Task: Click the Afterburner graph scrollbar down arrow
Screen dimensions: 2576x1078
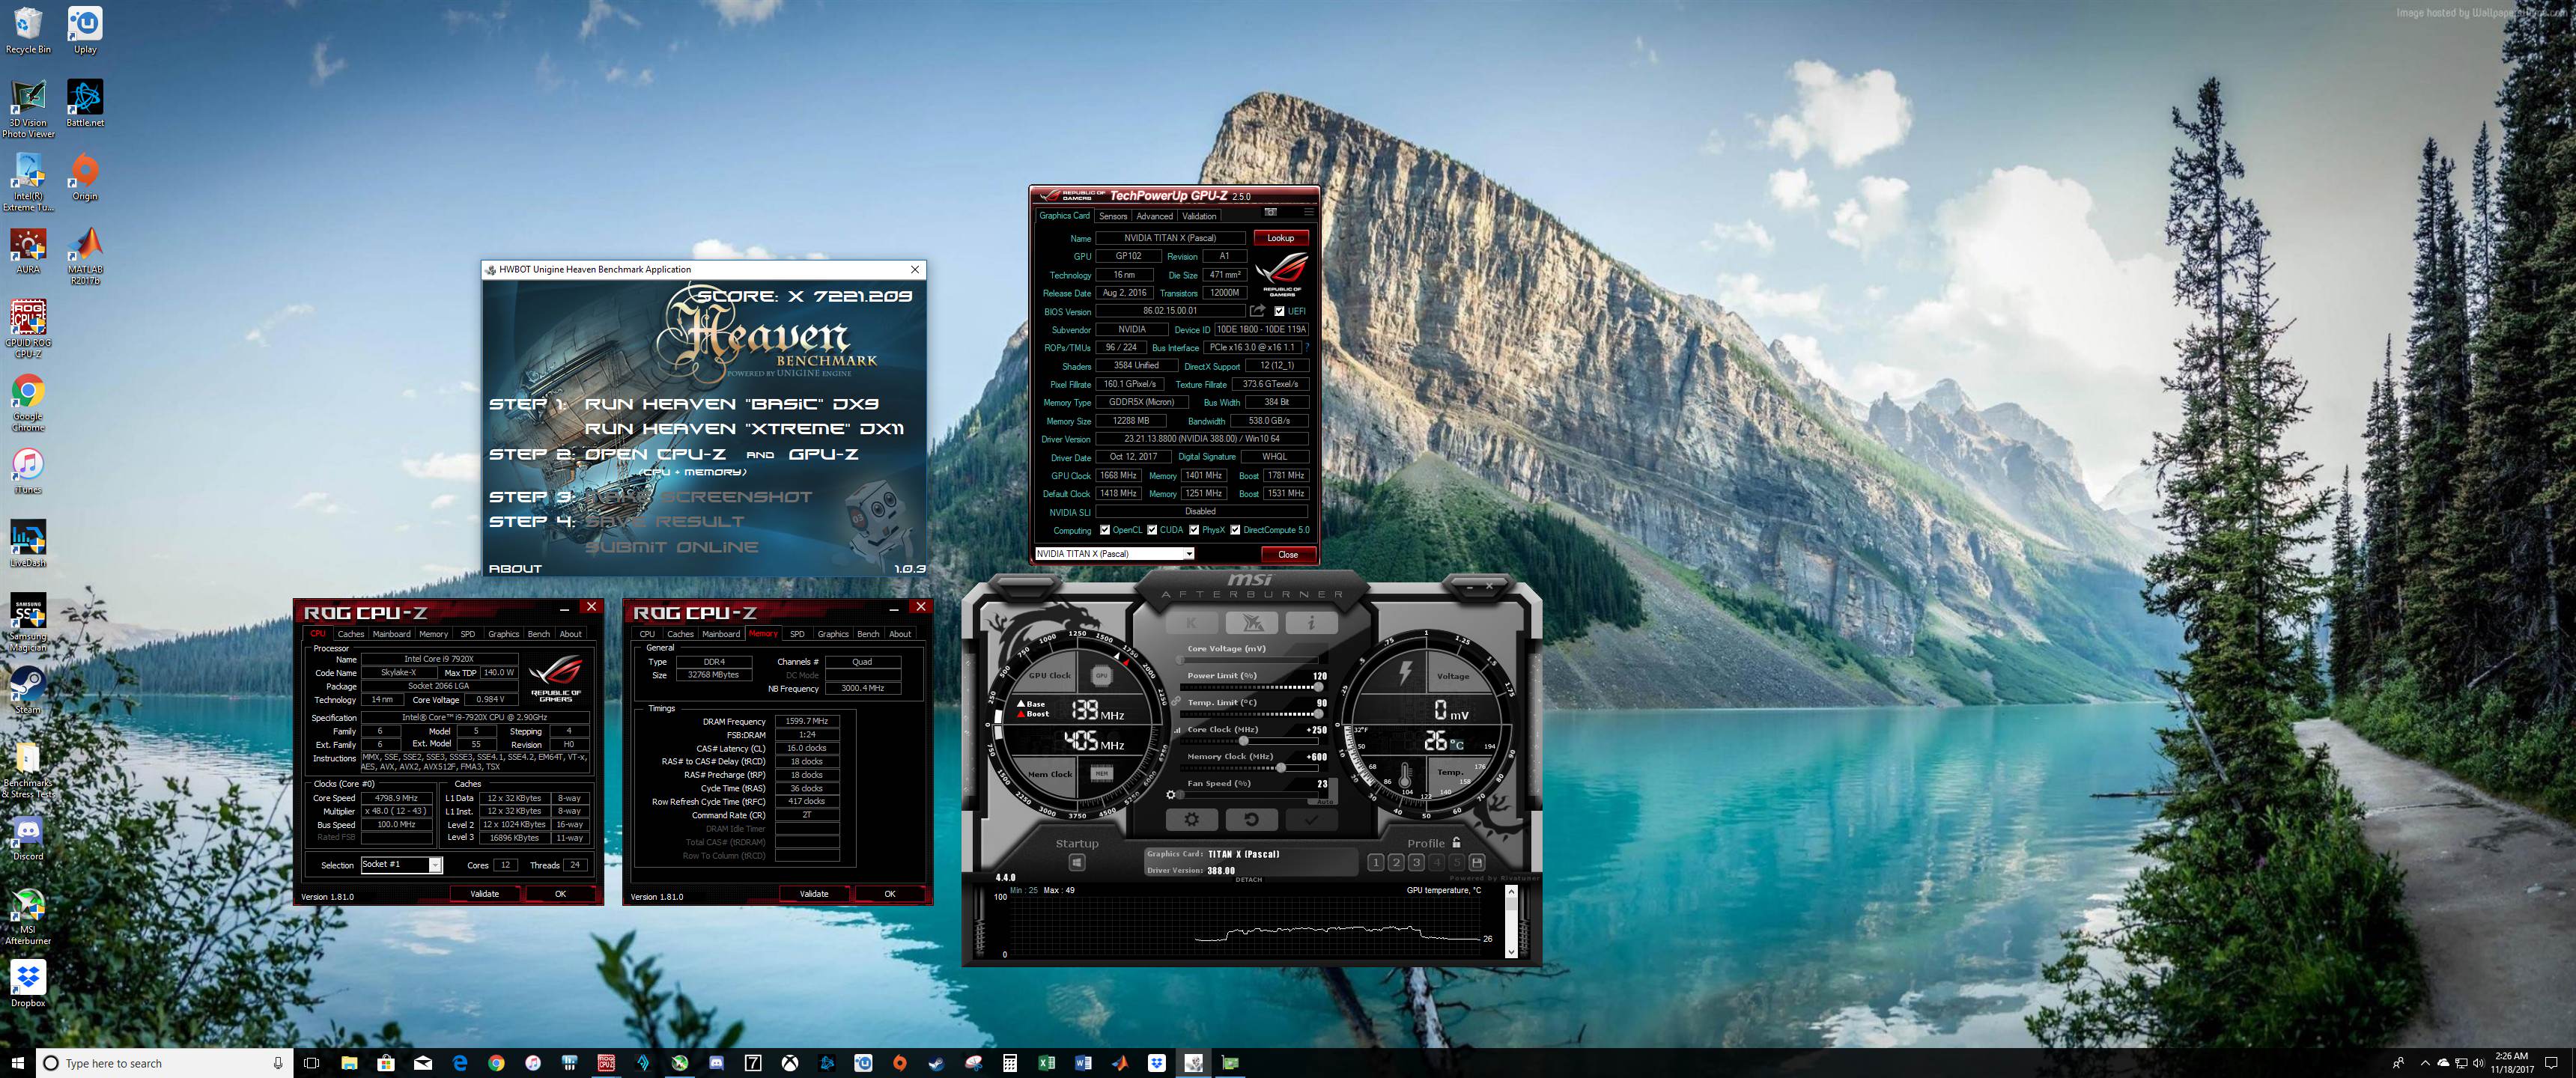Action: pos(1511,952)
